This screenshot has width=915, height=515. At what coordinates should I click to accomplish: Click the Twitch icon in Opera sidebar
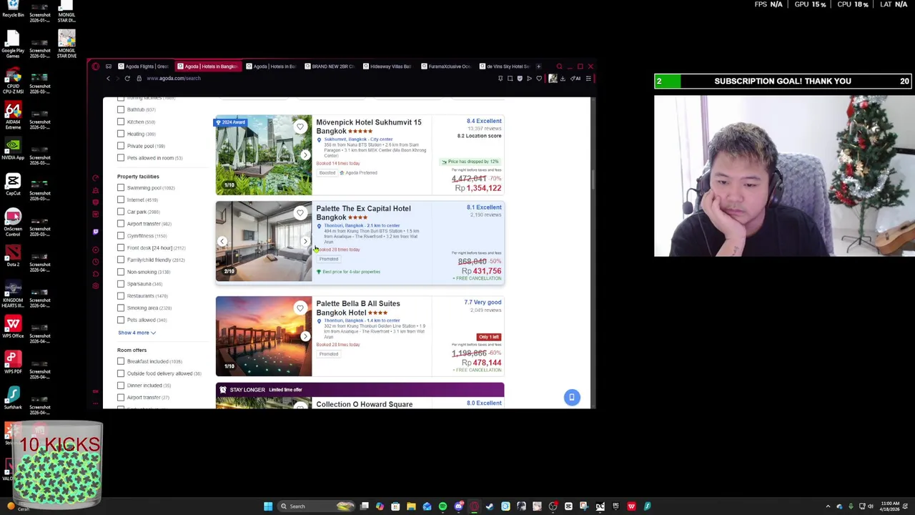tap(96, 232)
